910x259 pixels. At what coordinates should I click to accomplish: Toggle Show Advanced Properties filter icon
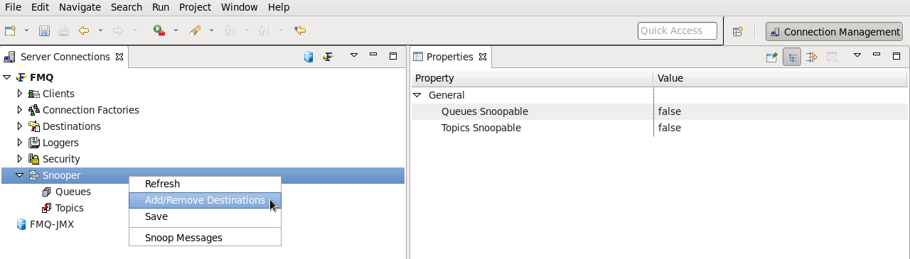coord(811,57)
